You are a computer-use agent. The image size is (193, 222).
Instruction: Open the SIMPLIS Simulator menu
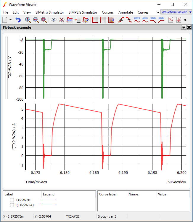83,12
